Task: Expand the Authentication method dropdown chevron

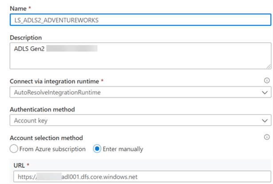Action: 265,120
